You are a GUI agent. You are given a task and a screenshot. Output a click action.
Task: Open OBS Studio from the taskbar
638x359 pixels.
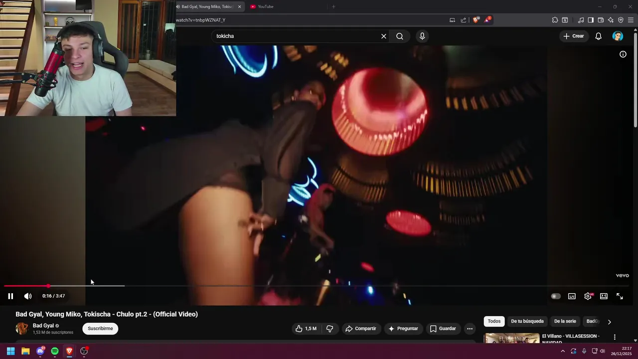pos(84,351)
